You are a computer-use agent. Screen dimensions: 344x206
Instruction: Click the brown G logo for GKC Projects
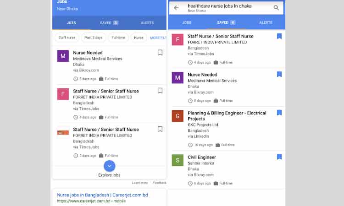[178, 116]
